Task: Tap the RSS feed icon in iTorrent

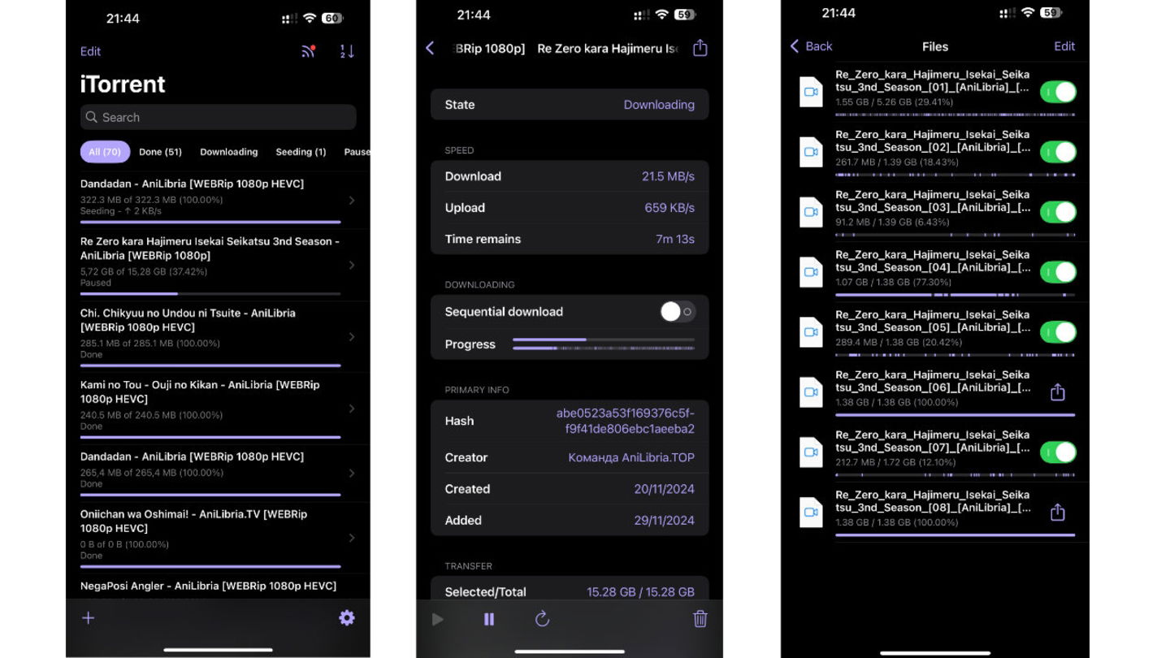Action: pos(309,51)
